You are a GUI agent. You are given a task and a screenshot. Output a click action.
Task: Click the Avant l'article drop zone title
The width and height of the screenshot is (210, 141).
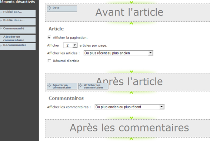(129, 12)
